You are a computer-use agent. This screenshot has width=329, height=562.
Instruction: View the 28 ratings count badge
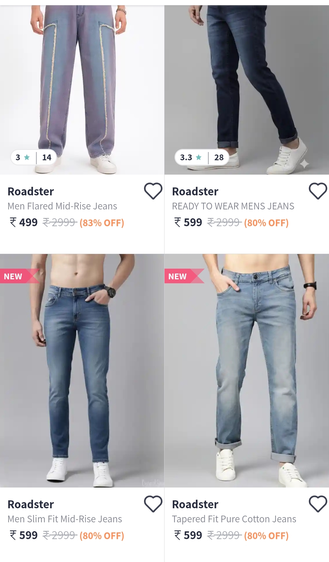219,157
